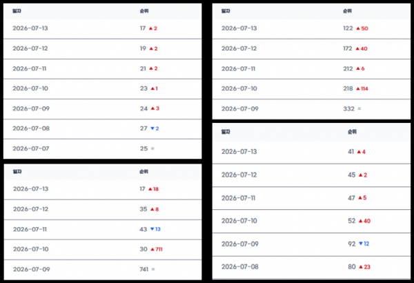This screenshot has height=283, width=414.
Task: Click the rank value 52
Action: [352, 221]
